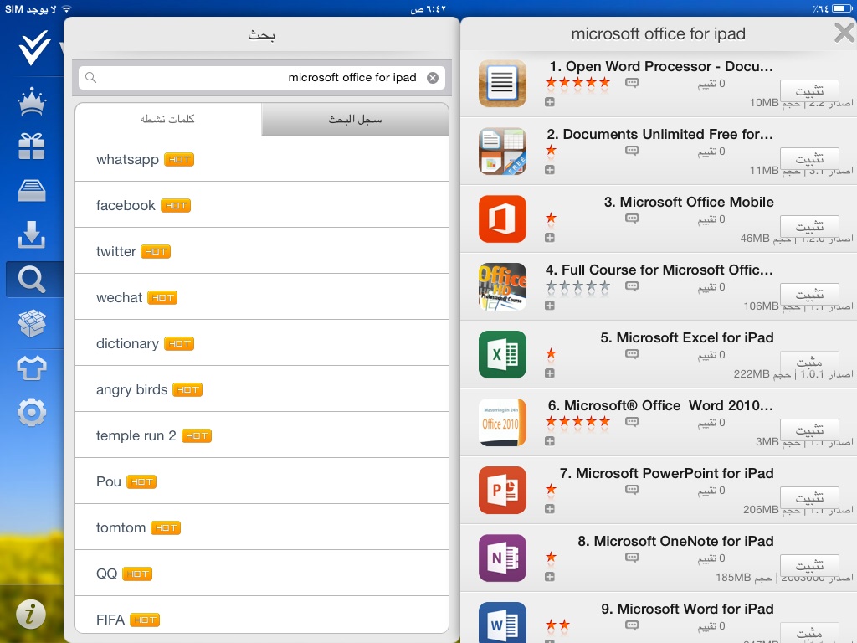Open the Microsoft Office Mobile app icon

502,219
